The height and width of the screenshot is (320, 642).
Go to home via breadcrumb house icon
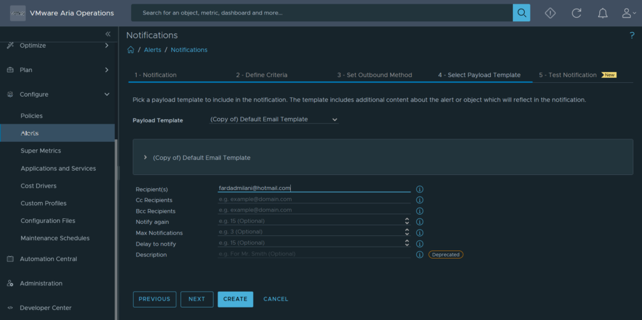pos(130,50)
